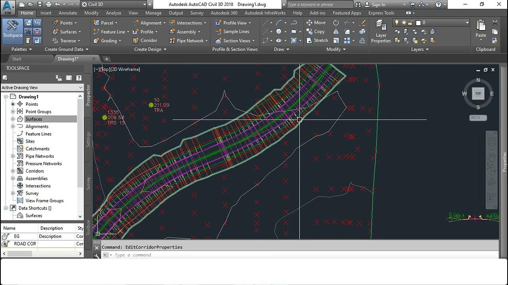This screenshot has width=508, height=285.
Task: Open the Intersections tool
Action: [x=188, y=23]
